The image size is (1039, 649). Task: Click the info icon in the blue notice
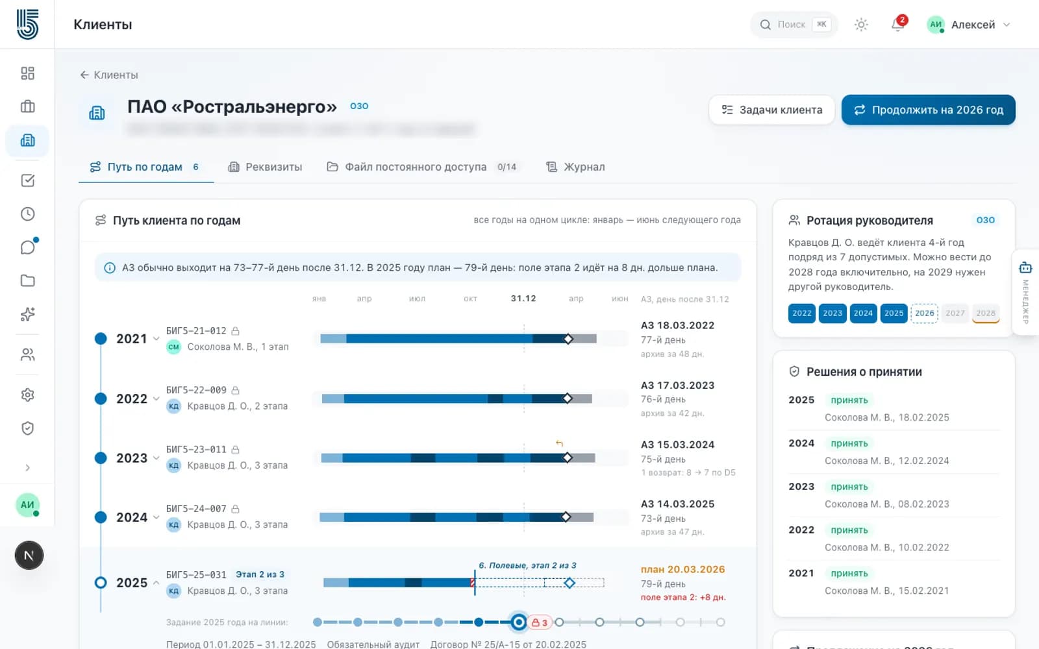click(x=110, y=267)
